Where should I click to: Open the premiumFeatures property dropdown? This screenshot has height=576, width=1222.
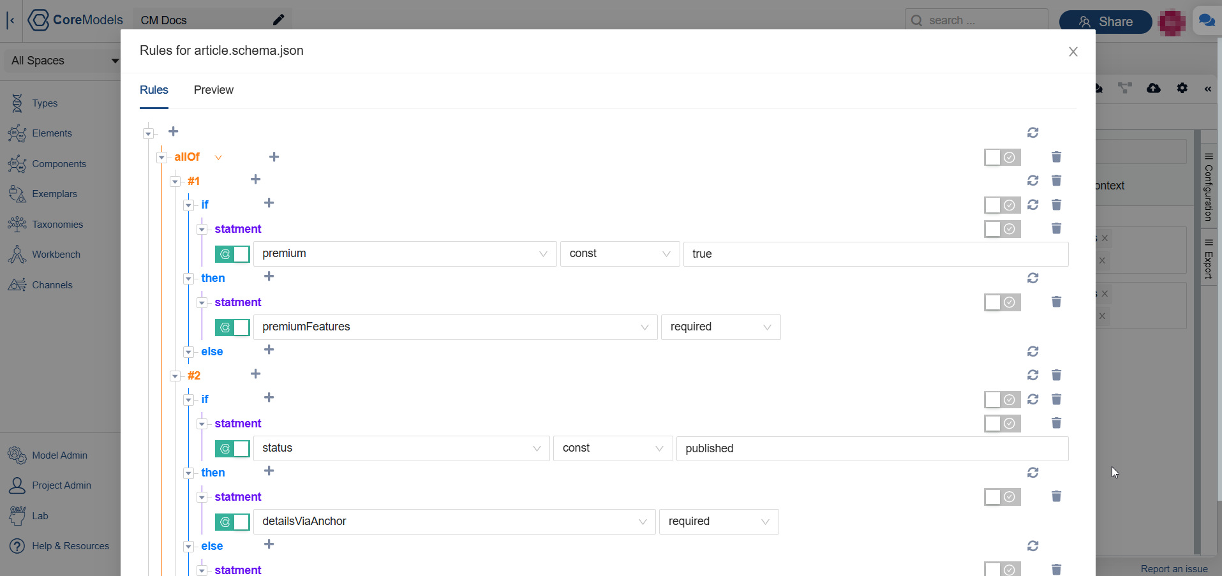[455, 327]
